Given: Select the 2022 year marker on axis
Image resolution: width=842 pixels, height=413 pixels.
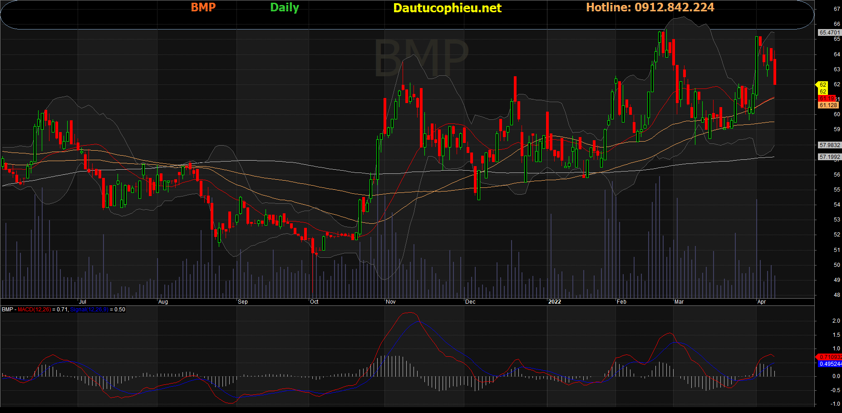Looking at the screenshot, I should pos(554,302).
